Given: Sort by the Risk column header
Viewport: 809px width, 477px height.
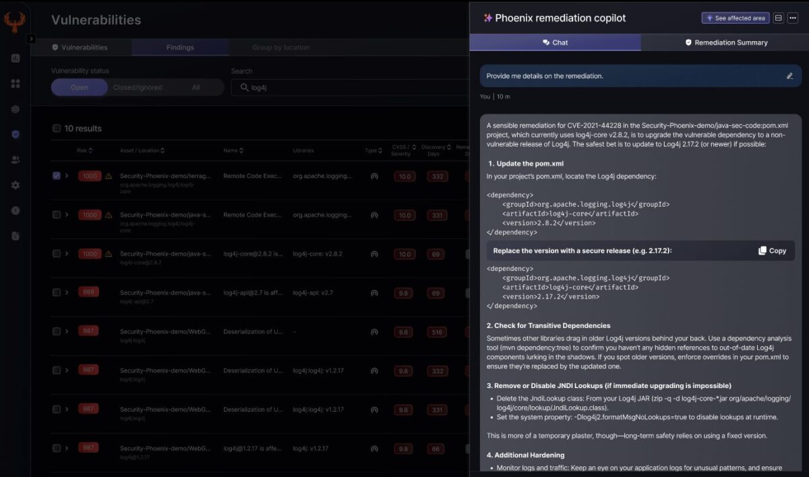Looking at the screenshot, I should (x=84, y=150).
